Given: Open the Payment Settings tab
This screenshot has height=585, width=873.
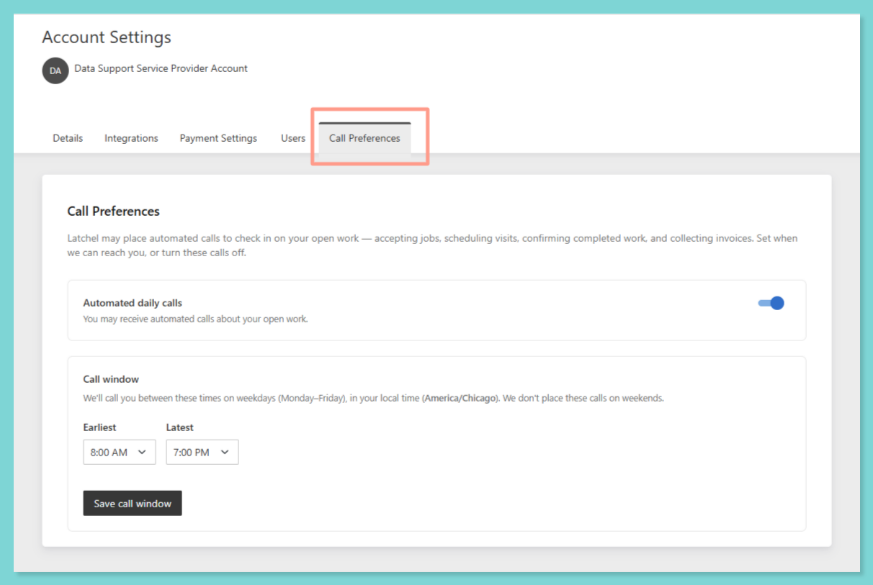Looking at the screenshot, I should [x=218, y=138].
